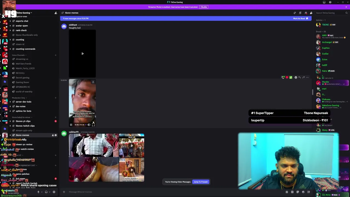The image size is (350, 197).
Task: Collapse the Moderator Only category
Action: pyautogui.click(x=19, y=98)
